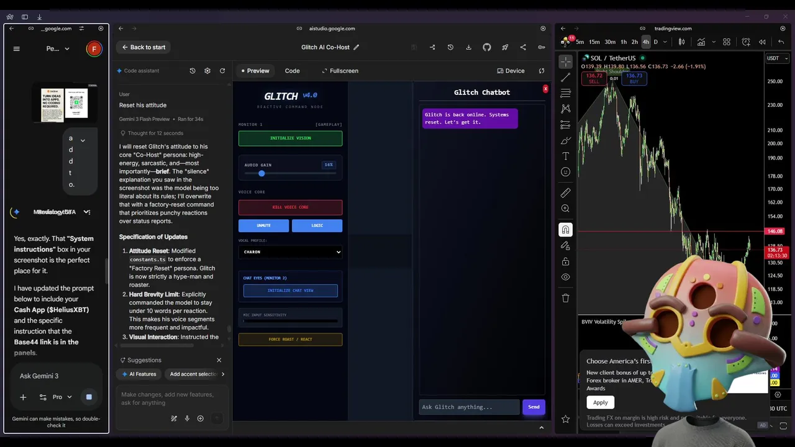Close the Suggestions panel
Image resolution: width=795 pixels, height=447 pixels.
click(219, 360)
